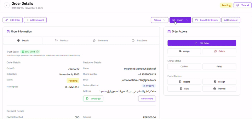The image size is (252, 119).
Task: Export the Receipt
Action: [x=219, y=82]
